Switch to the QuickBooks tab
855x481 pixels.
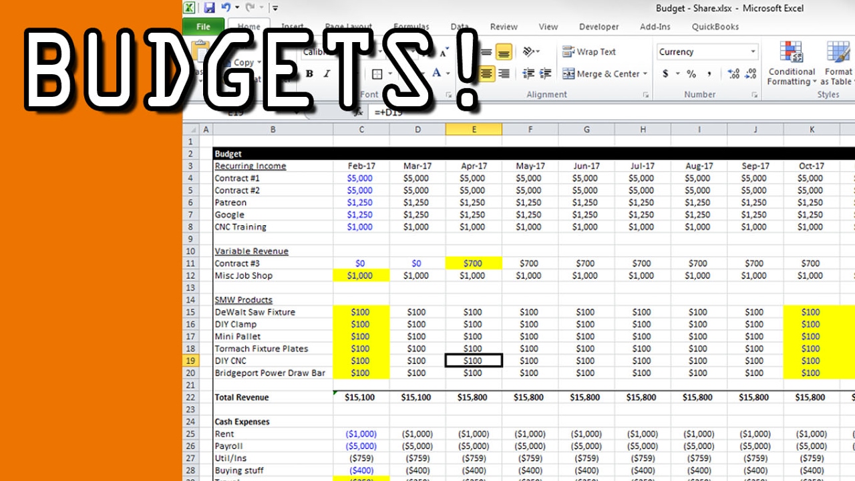(715, 27)
